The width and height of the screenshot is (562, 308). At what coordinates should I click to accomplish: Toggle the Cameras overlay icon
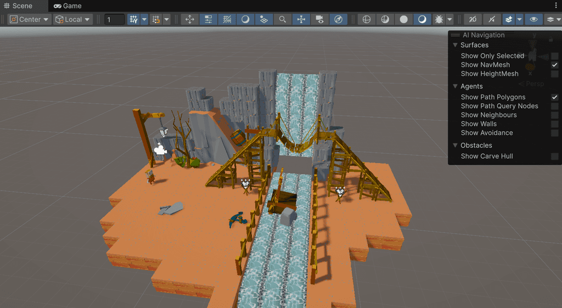[x=320, y=19]
